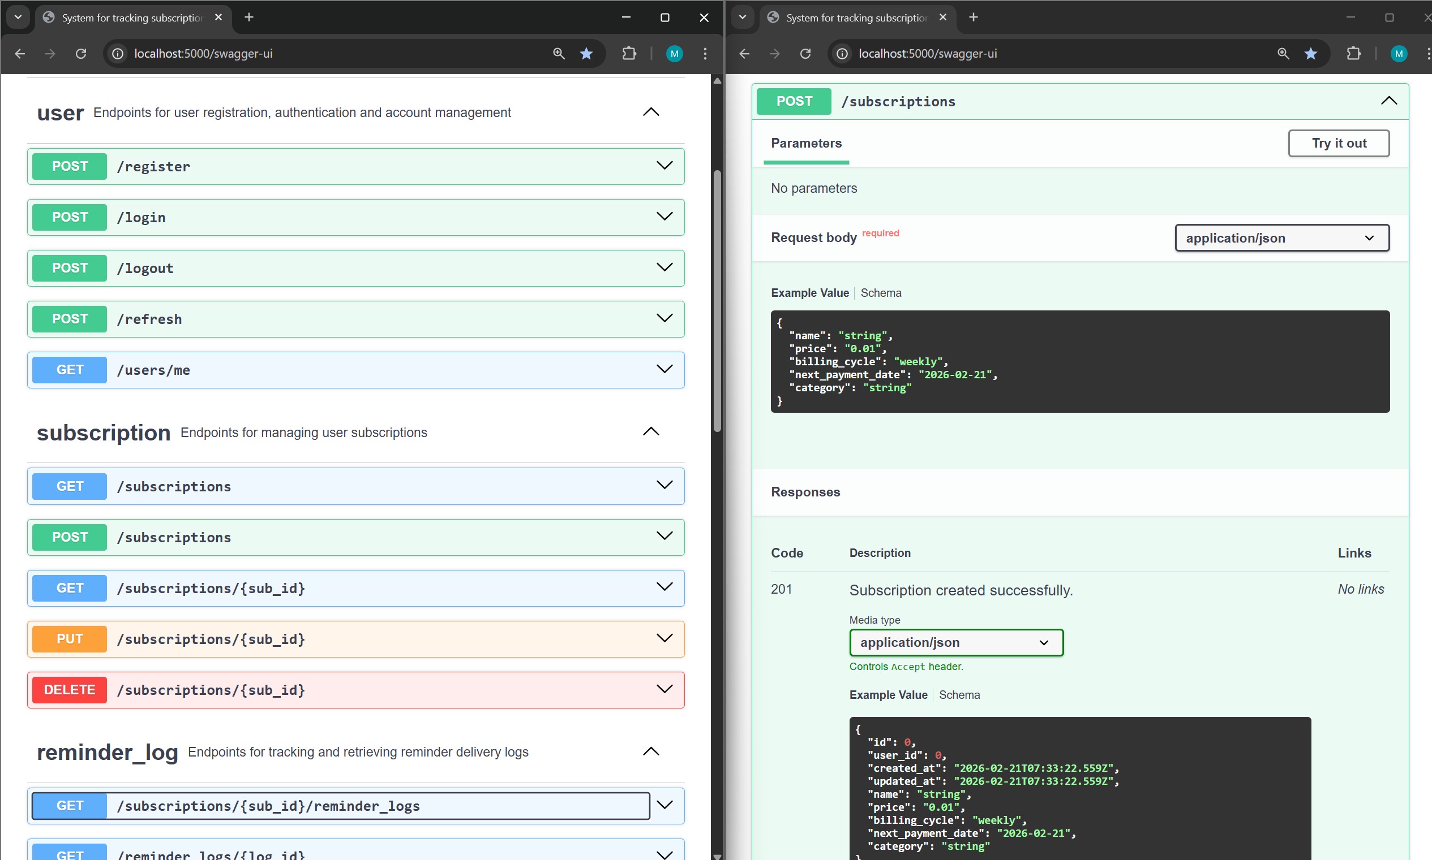Reload the page in the left browser window
The width and height of the screenshot is (1432, 860).
click(80, 53)
